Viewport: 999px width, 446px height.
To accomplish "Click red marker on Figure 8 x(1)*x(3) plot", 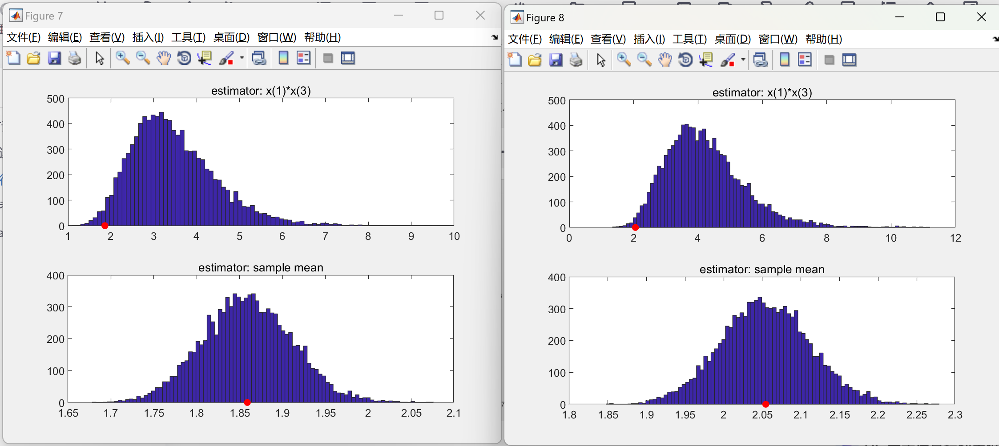I will click(635, 227).
